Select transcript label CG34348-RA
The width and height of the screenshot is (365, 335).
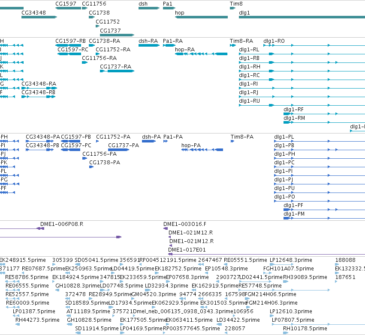pyautogui.click(x=39, y=84)
